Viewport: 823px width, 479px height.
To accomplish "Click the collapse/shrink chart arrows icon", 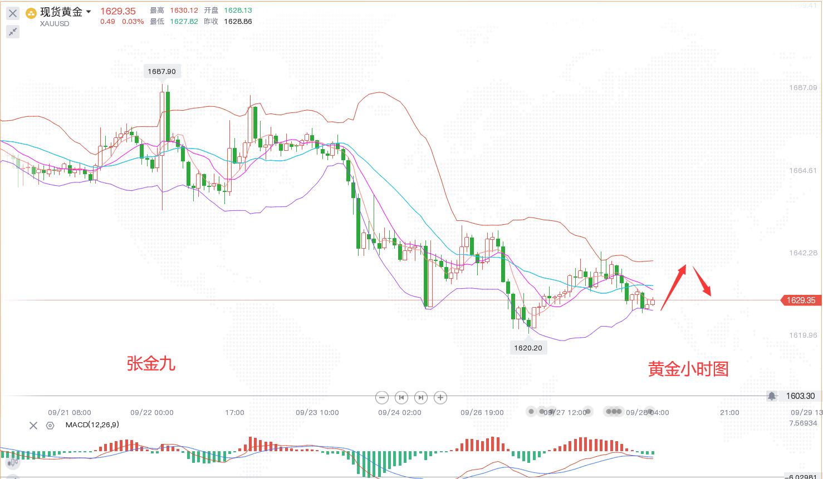I will [13, 32].
